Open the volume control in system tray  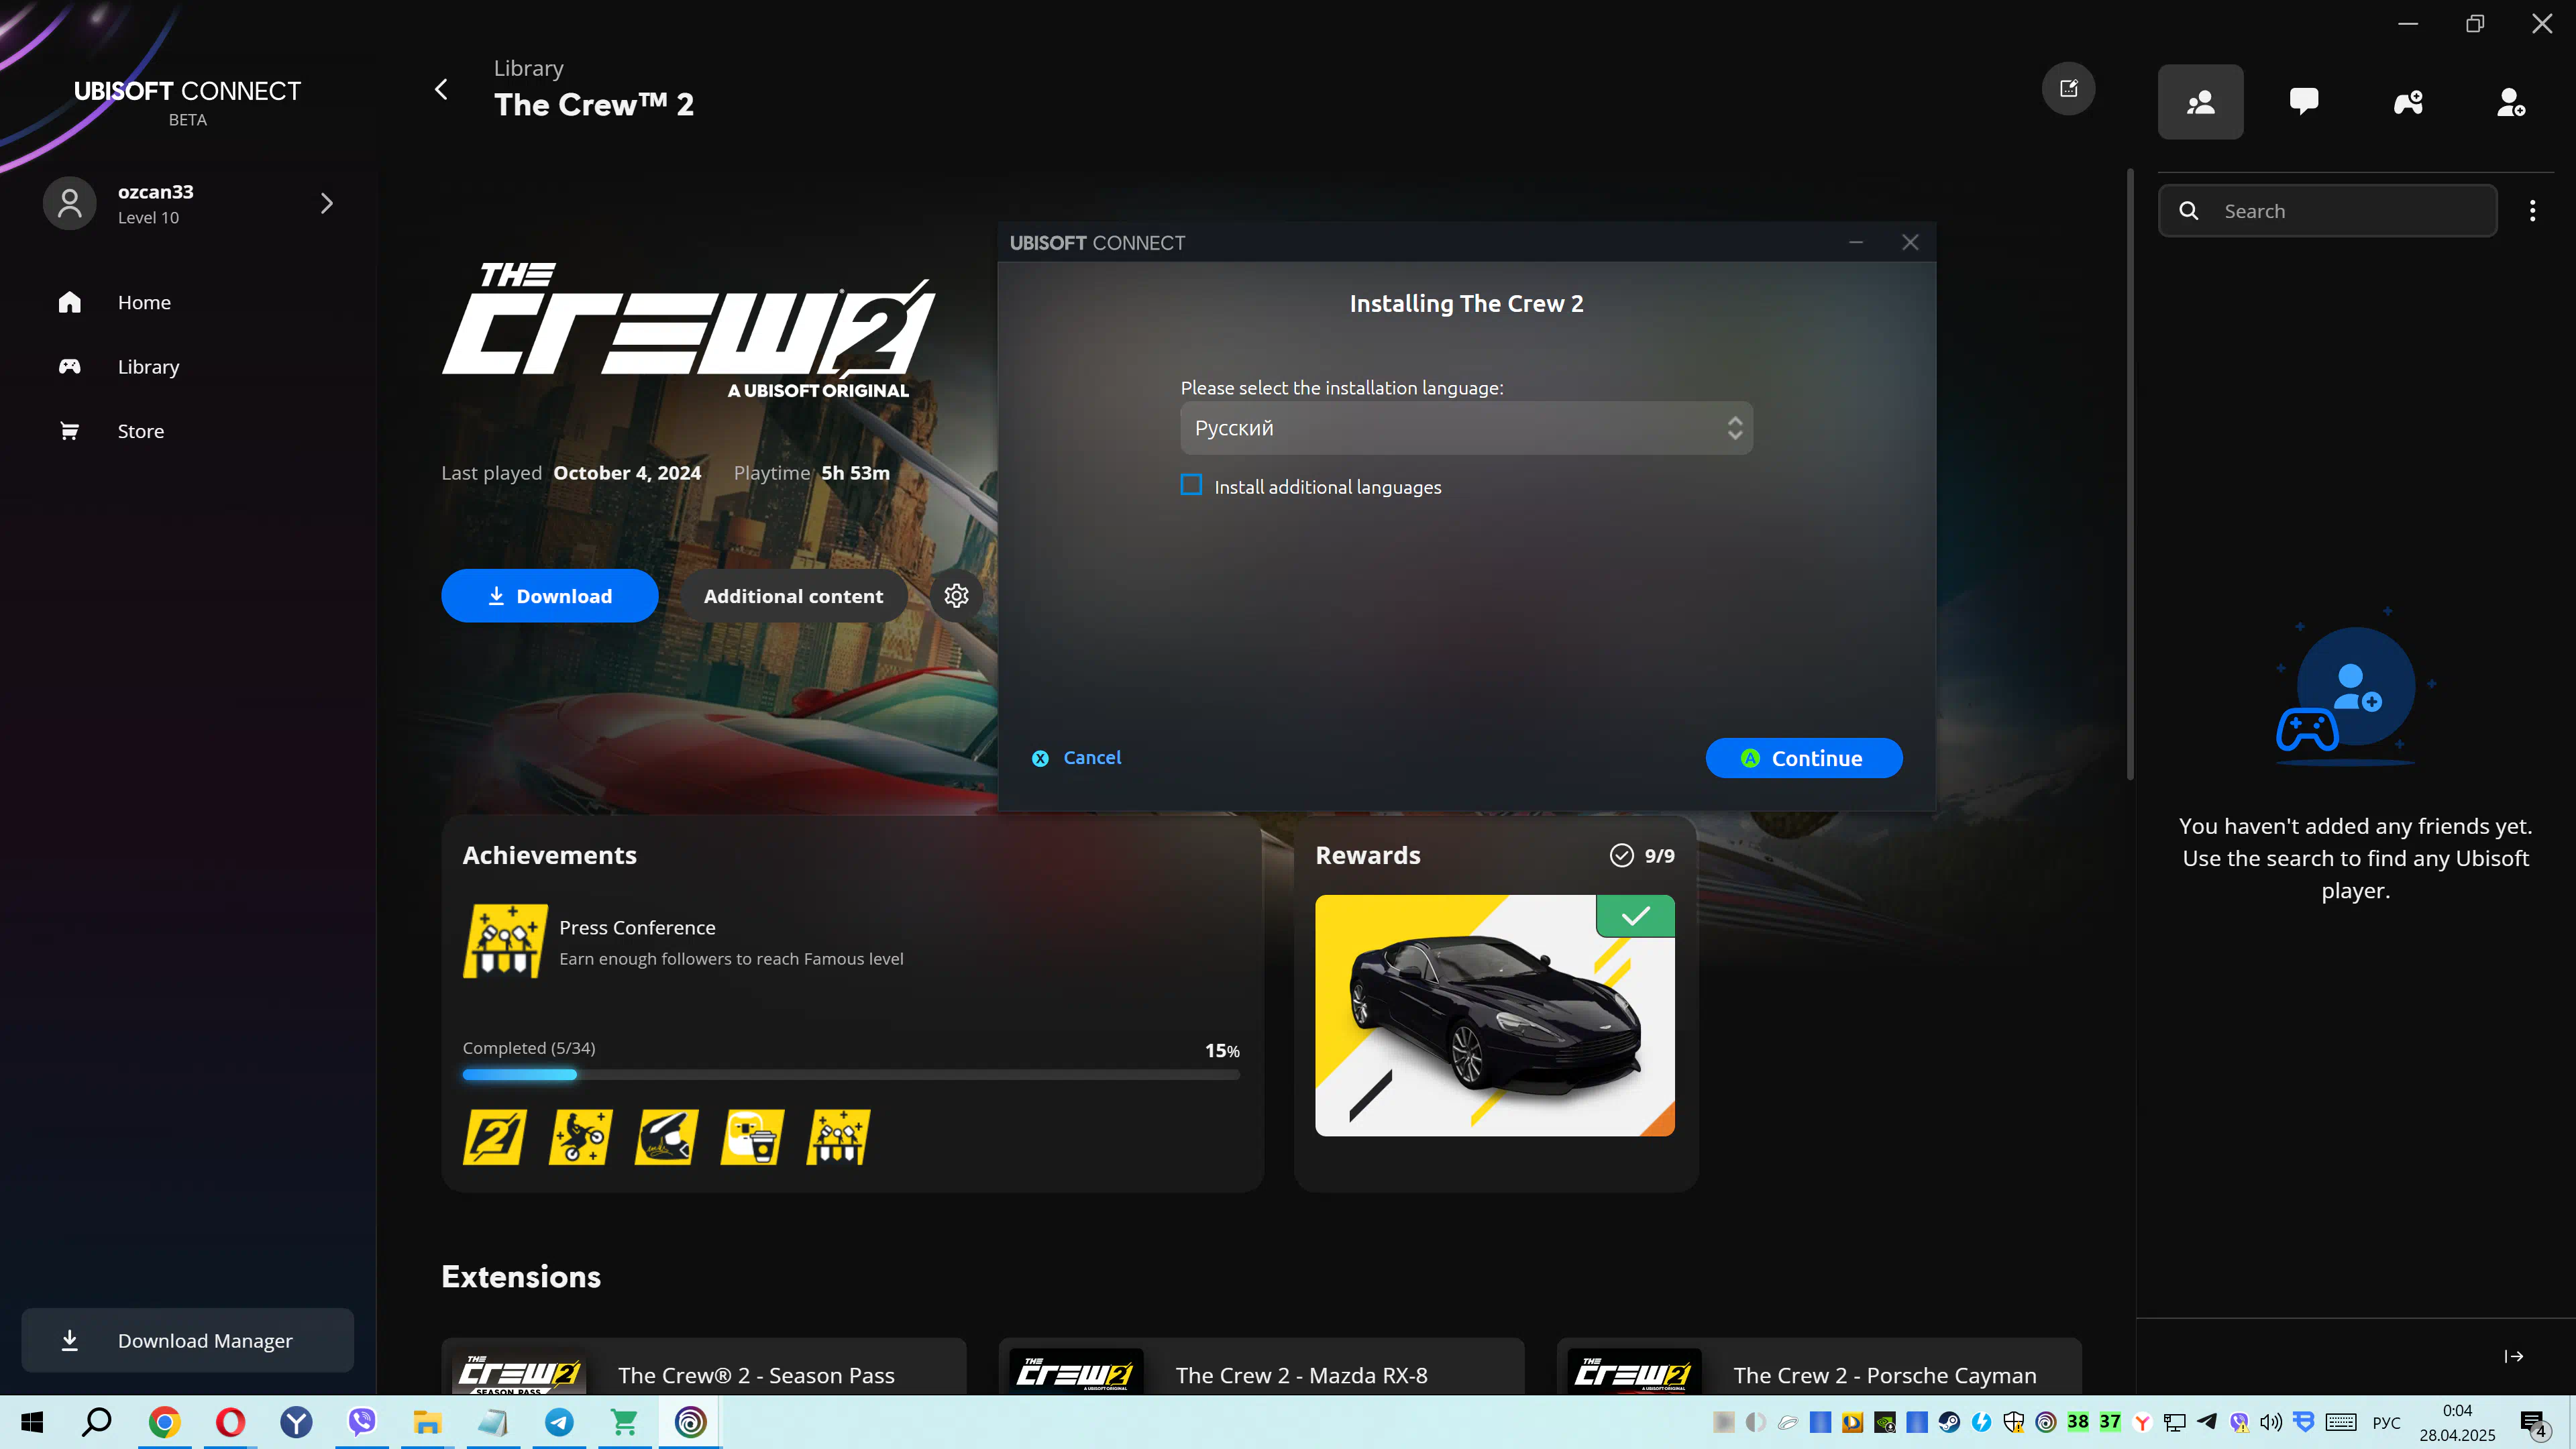[x=2271, y=1422]
